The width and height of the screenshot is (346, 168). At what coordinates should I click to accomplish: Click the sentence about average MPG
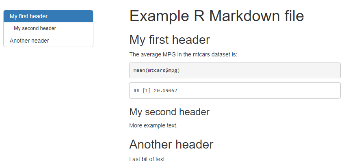pos(183,54)
